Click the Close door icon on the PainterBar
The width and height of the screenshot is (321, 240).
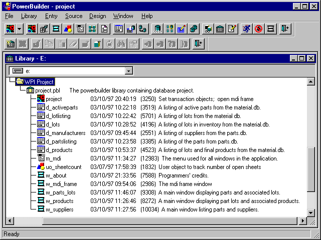199,44
